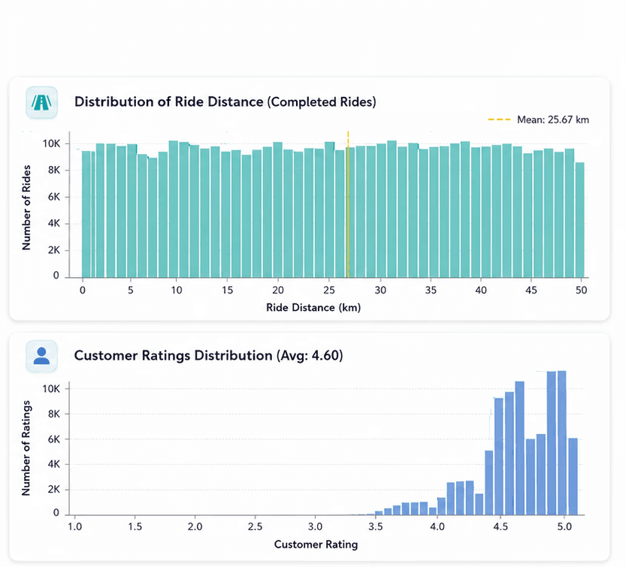Click the customer person icon beside Ratings title
Screen dimensions: 626x567
(41, 356)
